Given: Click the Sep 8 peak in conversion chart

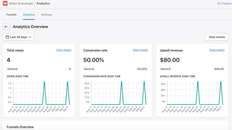Looking at the screenshot, I should click(x=144, y=82).
